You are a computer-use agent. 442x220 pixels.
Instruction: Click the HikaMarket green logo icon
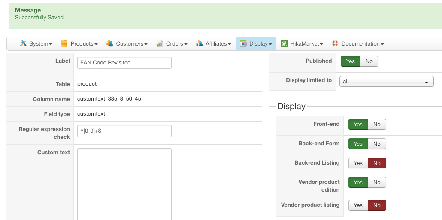(284, 43)
